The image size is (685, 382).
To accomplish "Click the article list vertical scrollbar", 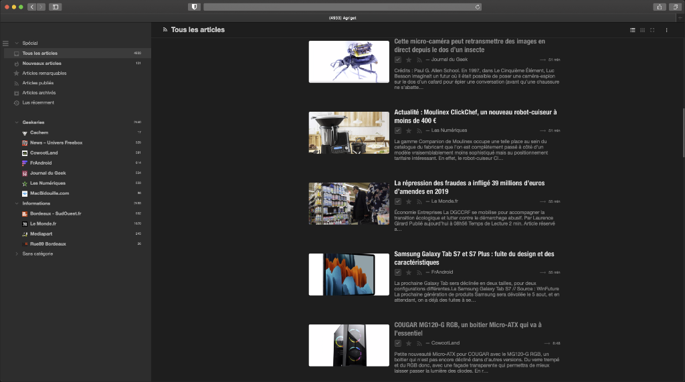I will click(683, 132).
